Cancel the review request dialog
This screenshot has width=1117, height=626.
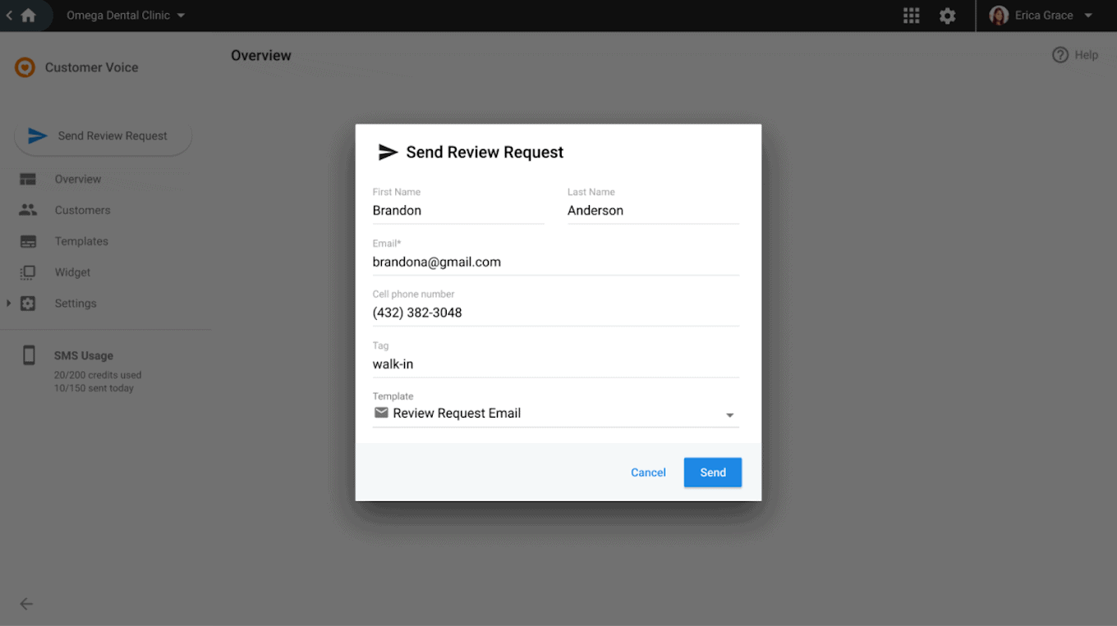click(648, 473)
